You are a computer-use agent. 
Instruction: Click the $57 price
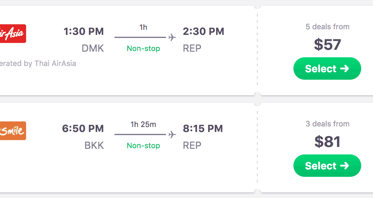(x=327, y=45)
